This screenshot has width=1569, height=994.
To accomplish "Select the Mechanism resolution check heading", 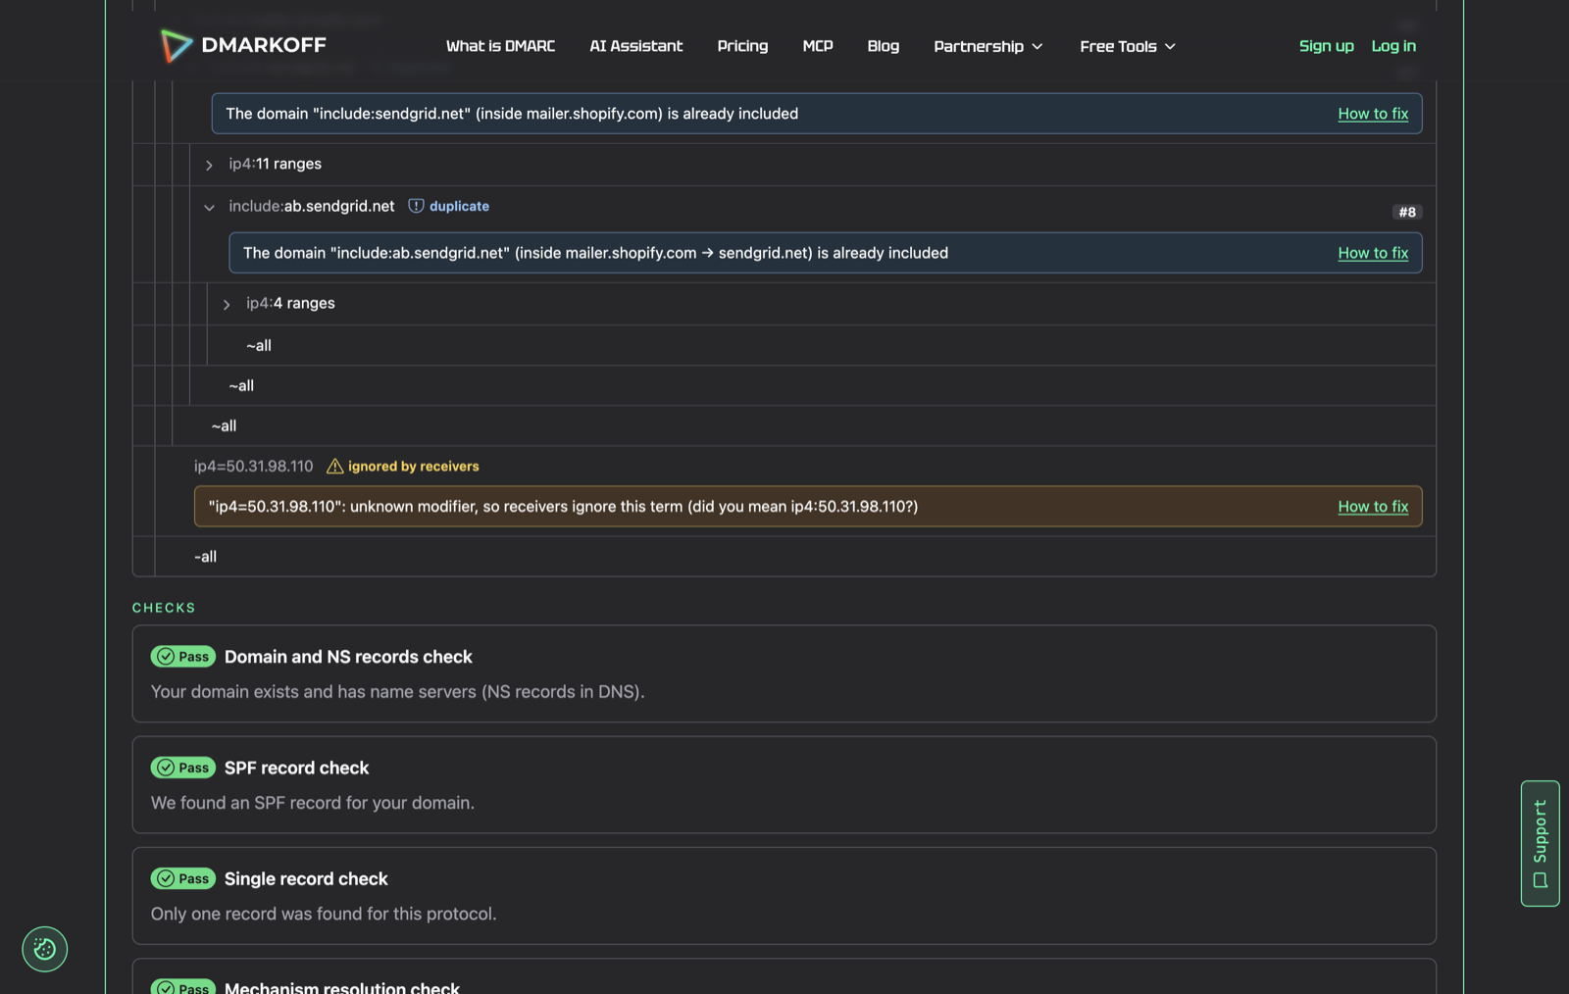I will 341,987.
